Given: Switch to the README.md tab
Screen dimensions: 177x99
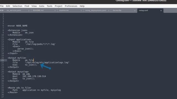Looking at the screenshot, I should (38, 10).
